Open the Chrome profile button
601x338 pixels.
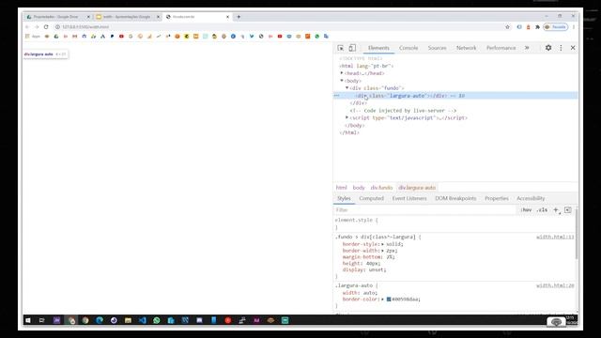(555, 27)
